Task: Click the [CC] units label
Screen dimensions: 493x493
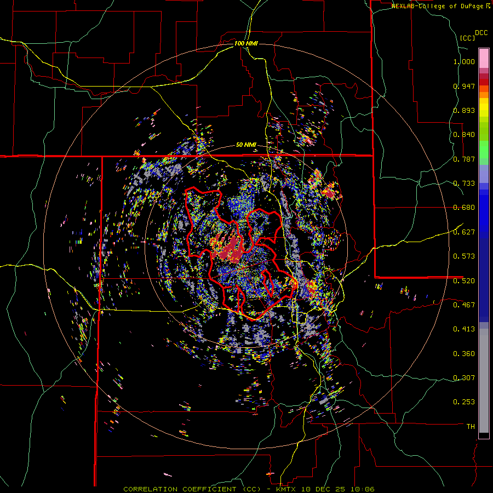Action: pyautogui.click(x=467, y=38)
